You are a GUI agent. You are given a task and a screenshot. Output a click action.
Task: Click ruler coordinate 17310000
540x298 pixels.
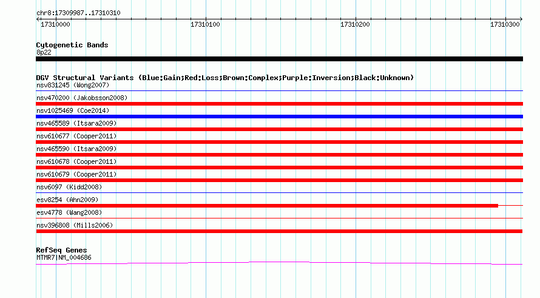click(55, 24)
